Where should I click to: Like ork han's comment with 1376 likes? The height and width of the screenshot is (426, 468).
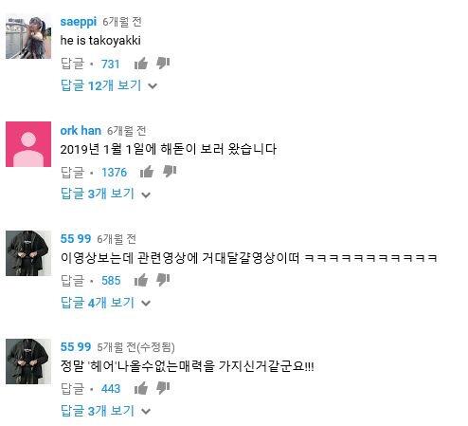click(147, 172)
